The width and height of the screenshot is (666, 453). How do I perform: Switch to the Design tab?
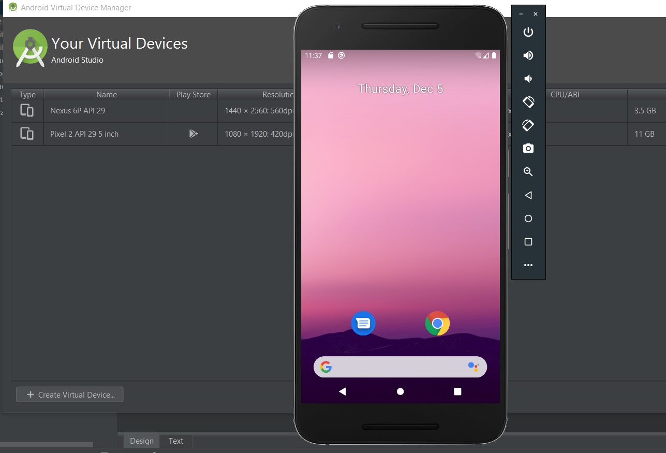(x=141, y=441)
